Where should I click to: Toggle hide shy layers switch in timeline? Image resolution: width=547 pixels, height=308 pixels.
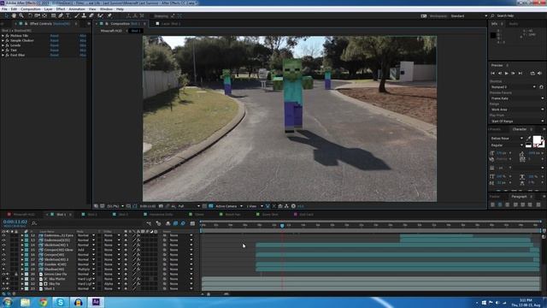pos(168,223)
